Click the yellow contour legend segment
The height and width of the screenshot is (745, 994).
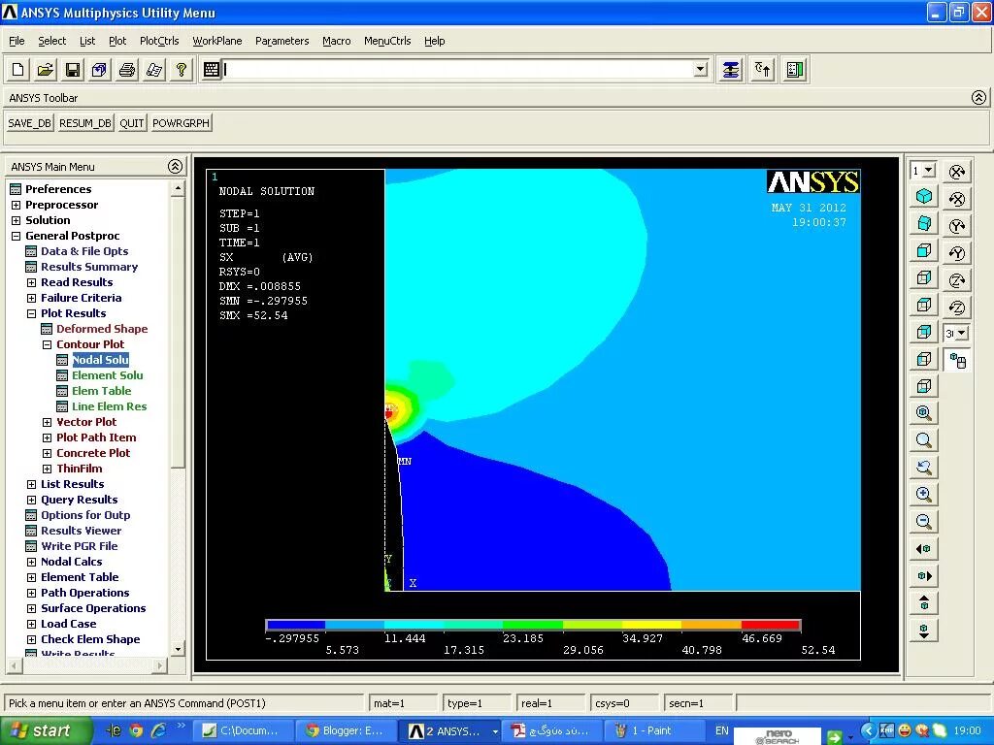pos(651,626)
